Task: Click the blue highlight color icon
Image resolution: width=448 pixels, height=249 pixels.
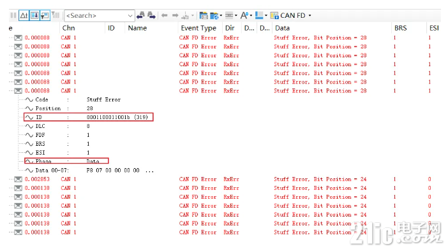Action: 259,15
